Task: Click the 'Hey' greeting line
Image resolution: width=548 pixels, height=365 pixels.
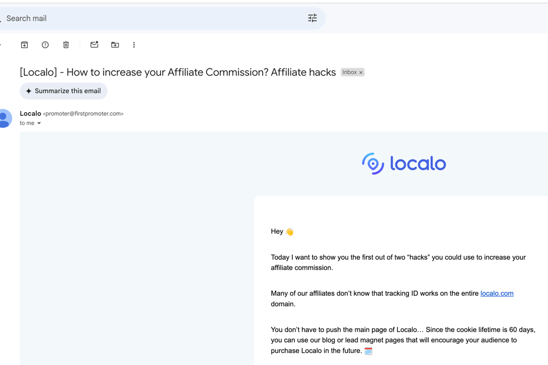Action: (282, 232)
